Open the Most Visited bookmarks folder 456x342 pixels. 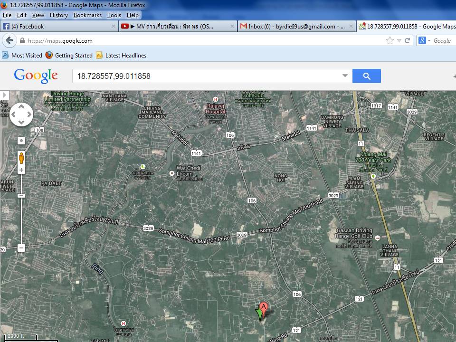pos(22,55)
